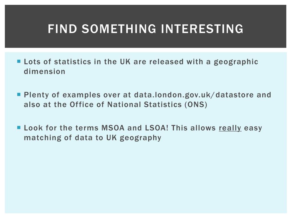Viewport: 292px width, 219px height.
Task: Select the third square bullet marker
Action: [19, 127]
